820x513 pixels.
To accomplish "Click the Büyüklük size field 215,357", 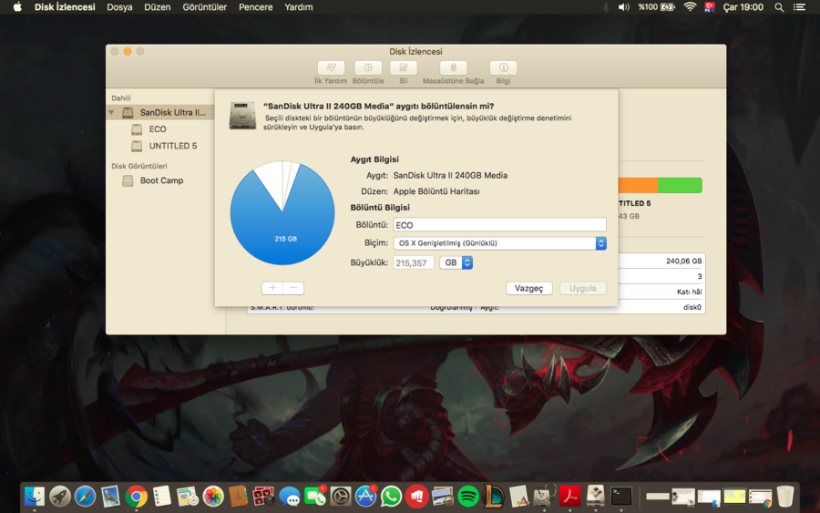I will 413,262.
